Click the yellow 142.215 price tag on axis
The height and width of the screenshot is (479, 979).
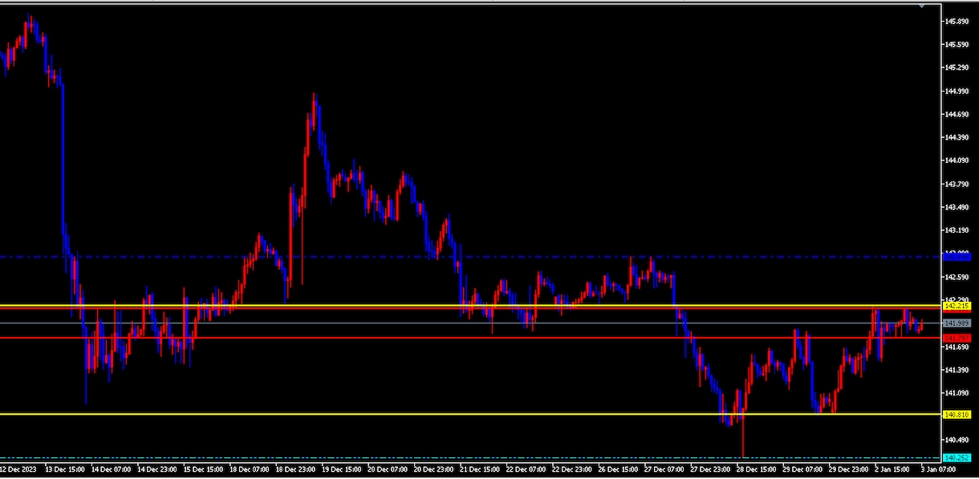click(957, 306)
